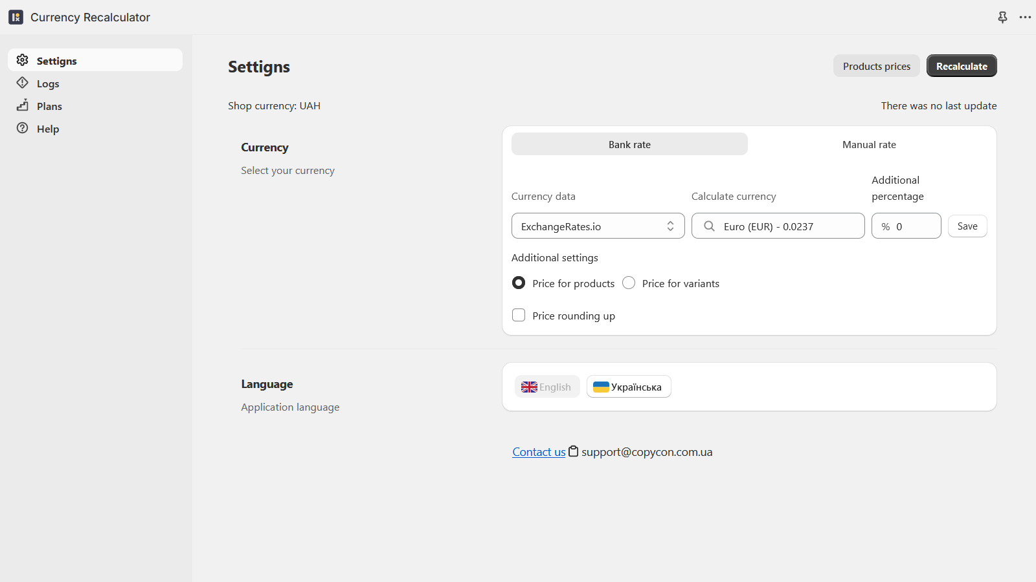Viewport: 1036px width, 582px height.
Task: Open the Settings menu item
Action: (x=95, y=60)
